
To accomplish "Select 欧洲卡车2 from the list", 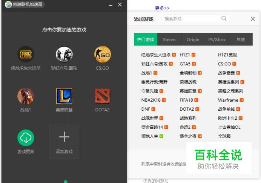I will 227,118.
